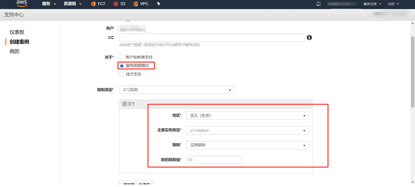Open the EC2 service shortcut icon
415x187 pixels.
pyautogui.click(x=94, y=4)
